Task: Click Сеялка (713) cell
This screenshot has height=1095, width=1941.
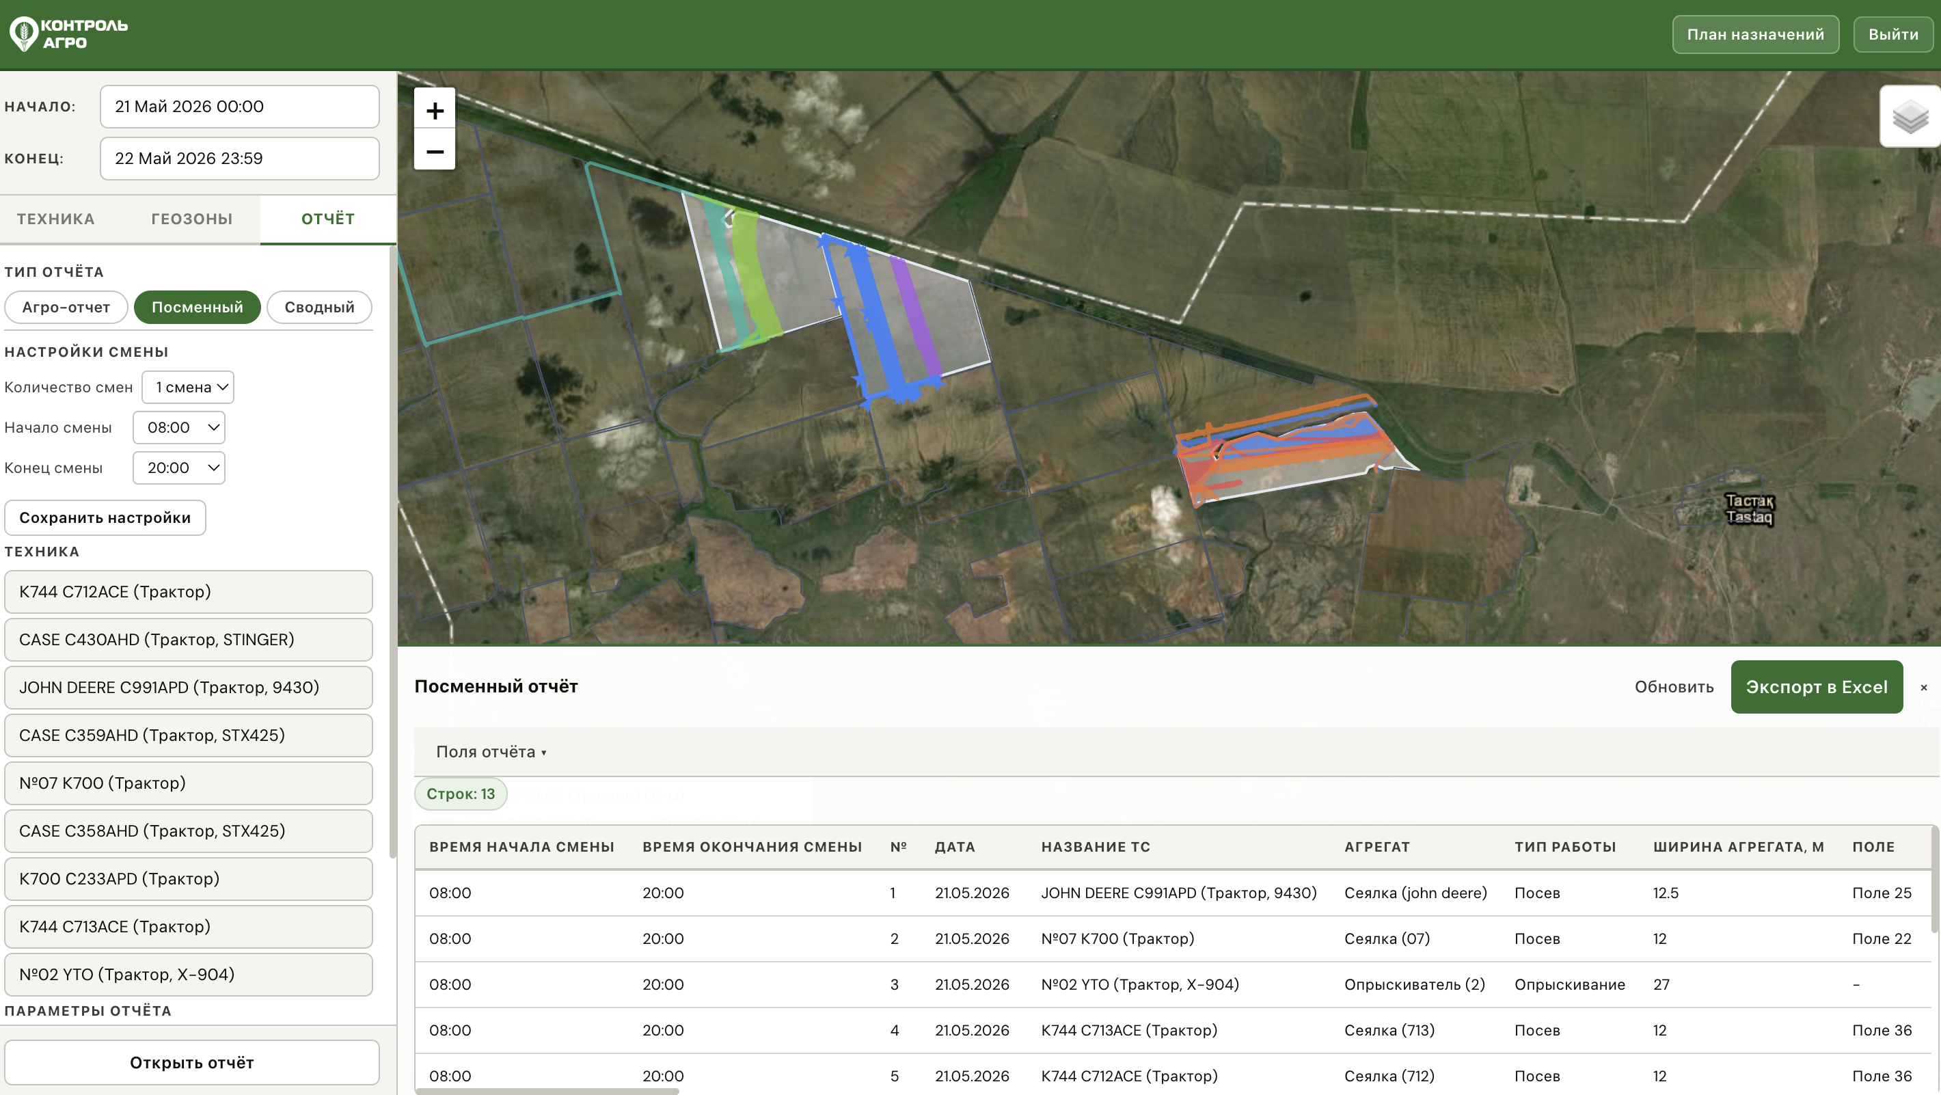Action: (x=1389, y=1030)
